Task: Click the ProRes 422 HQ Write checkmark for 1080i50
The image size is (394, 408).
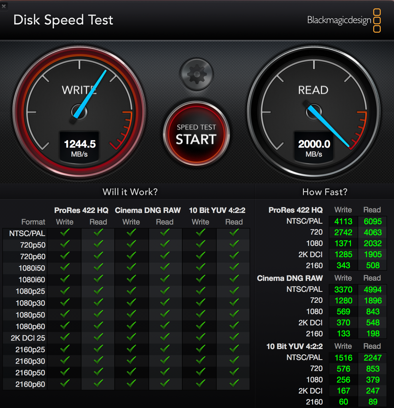Action: click(65, 267)
